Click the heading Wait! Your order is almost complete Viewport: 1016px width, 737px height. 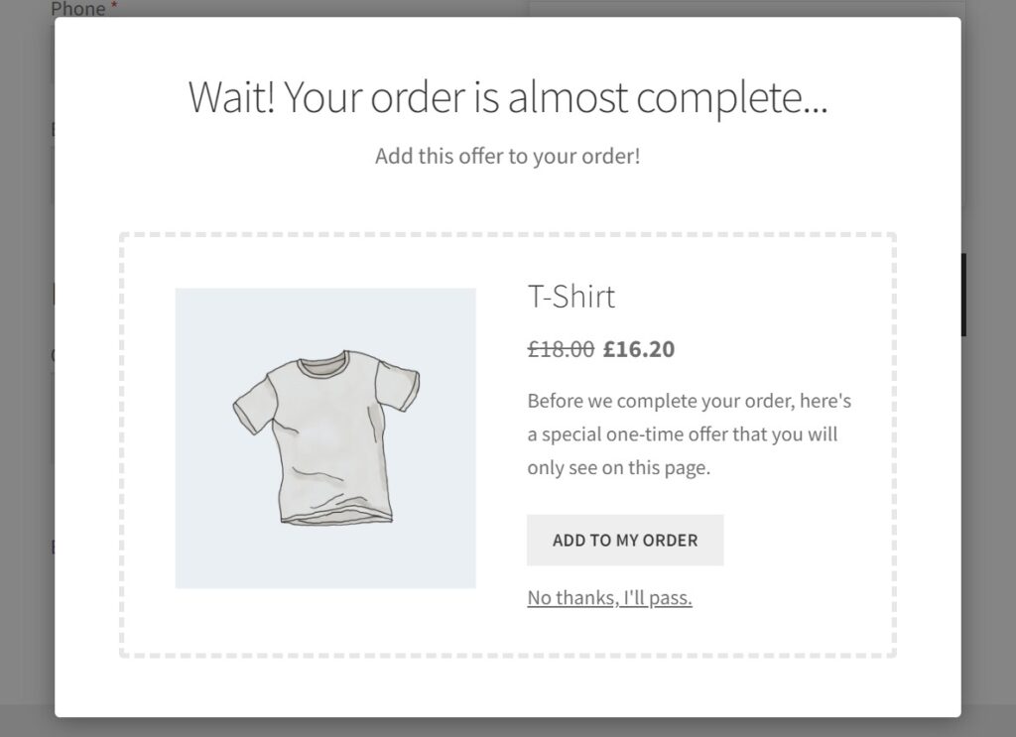pos(507,97)
